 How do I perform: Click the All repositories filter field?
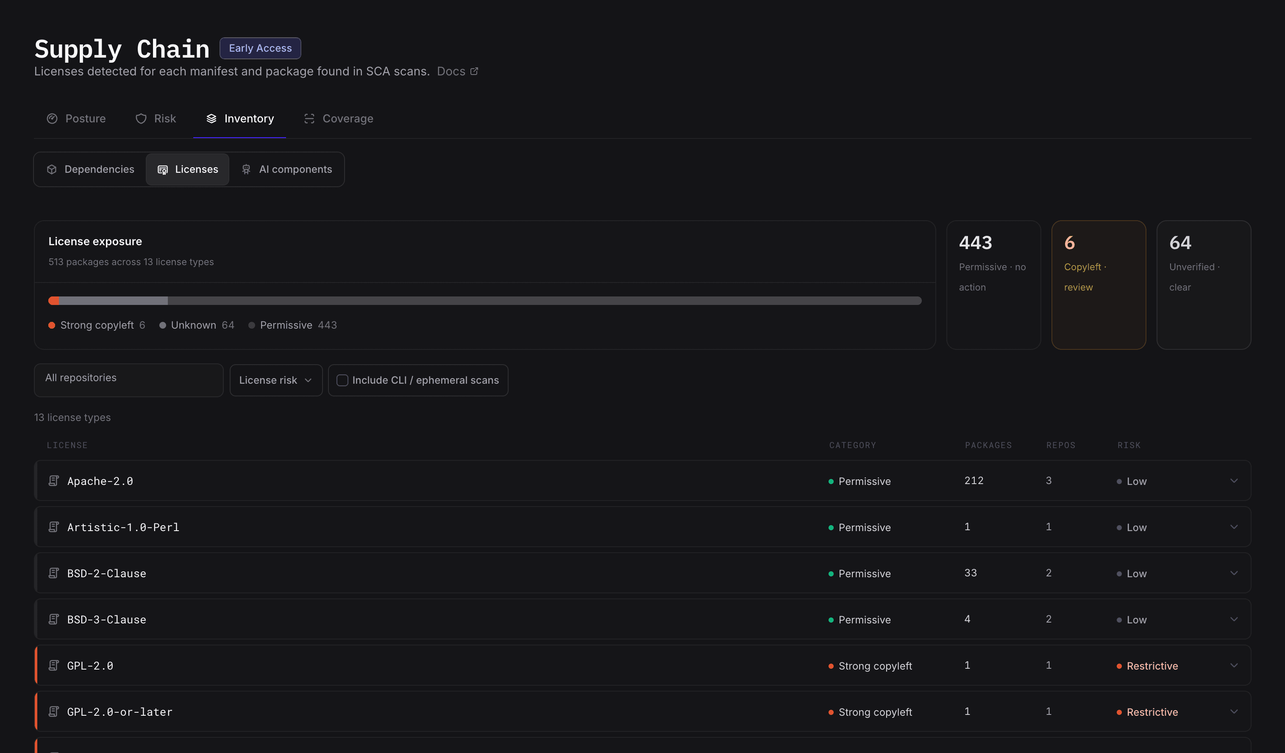click(x=128, y=380)
